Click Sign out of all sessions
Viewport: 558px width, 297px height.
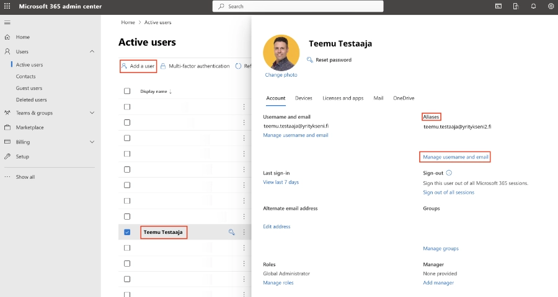(448, 192)
